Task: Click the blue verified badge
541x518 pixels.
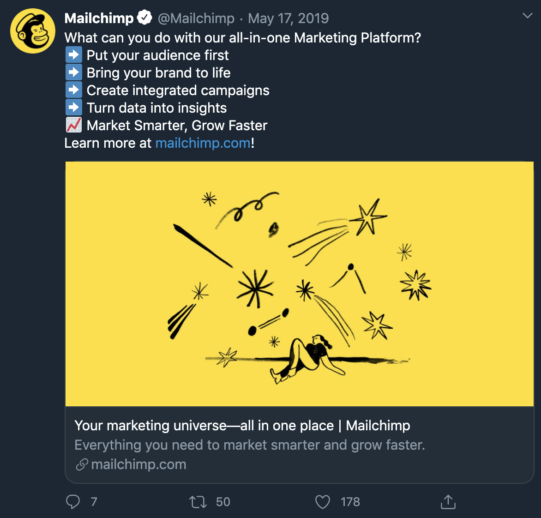Action: click(144, 18)
